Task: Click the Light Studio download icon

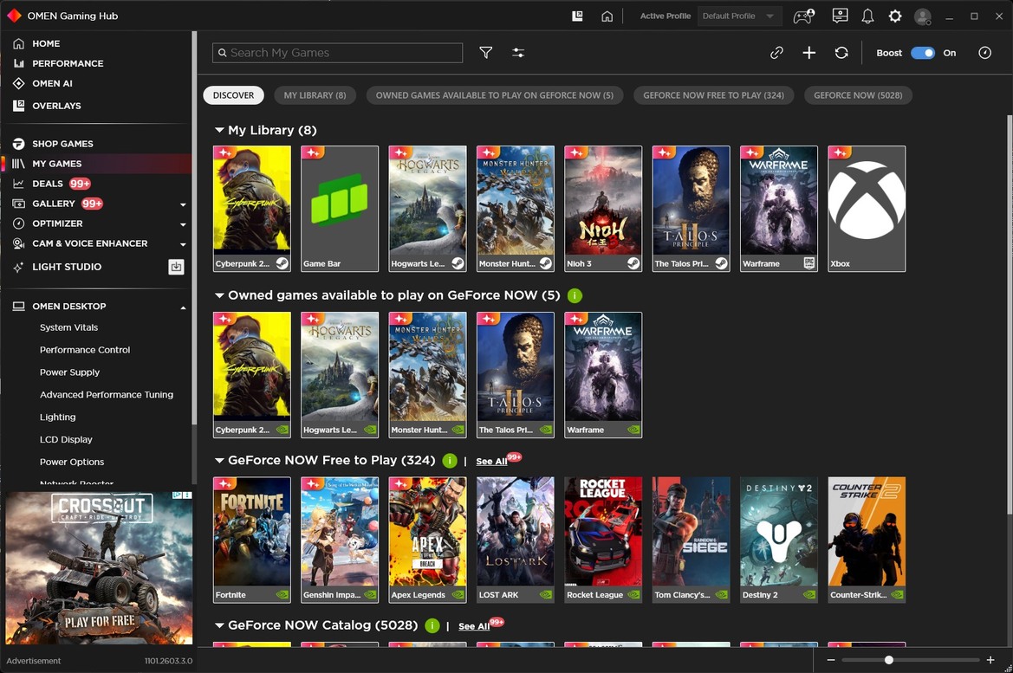Action: pos(177,267)
